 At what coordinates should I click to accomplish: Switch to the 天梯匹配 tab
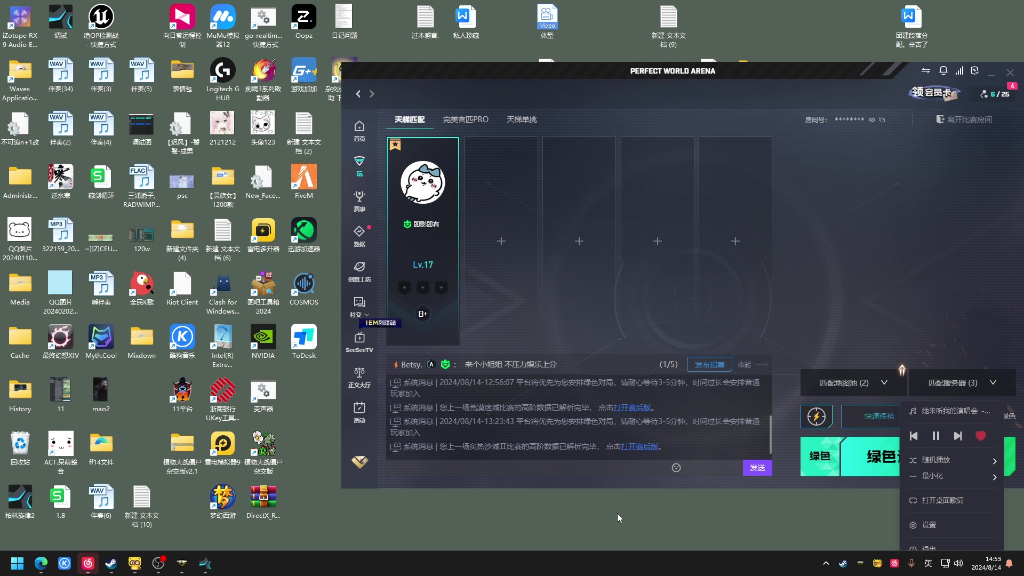(410, 119)
